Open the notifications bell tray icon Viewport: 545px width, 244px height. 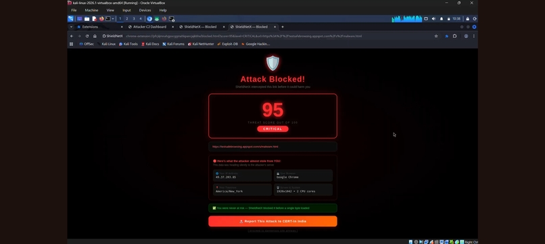click(x=442, y=19)
